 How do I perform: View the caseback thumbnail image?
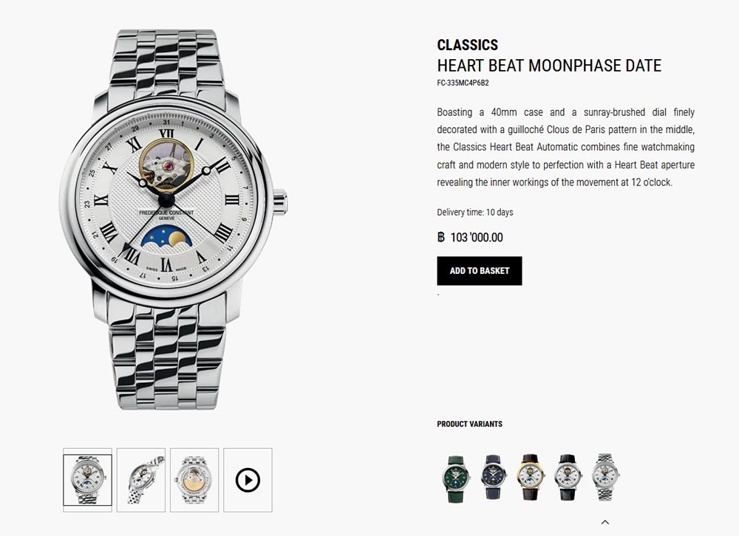pyautogui.click(x=194, y=480)
